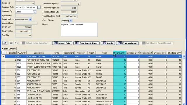Click the Counted QTY column header

click(x=133, y=53)
